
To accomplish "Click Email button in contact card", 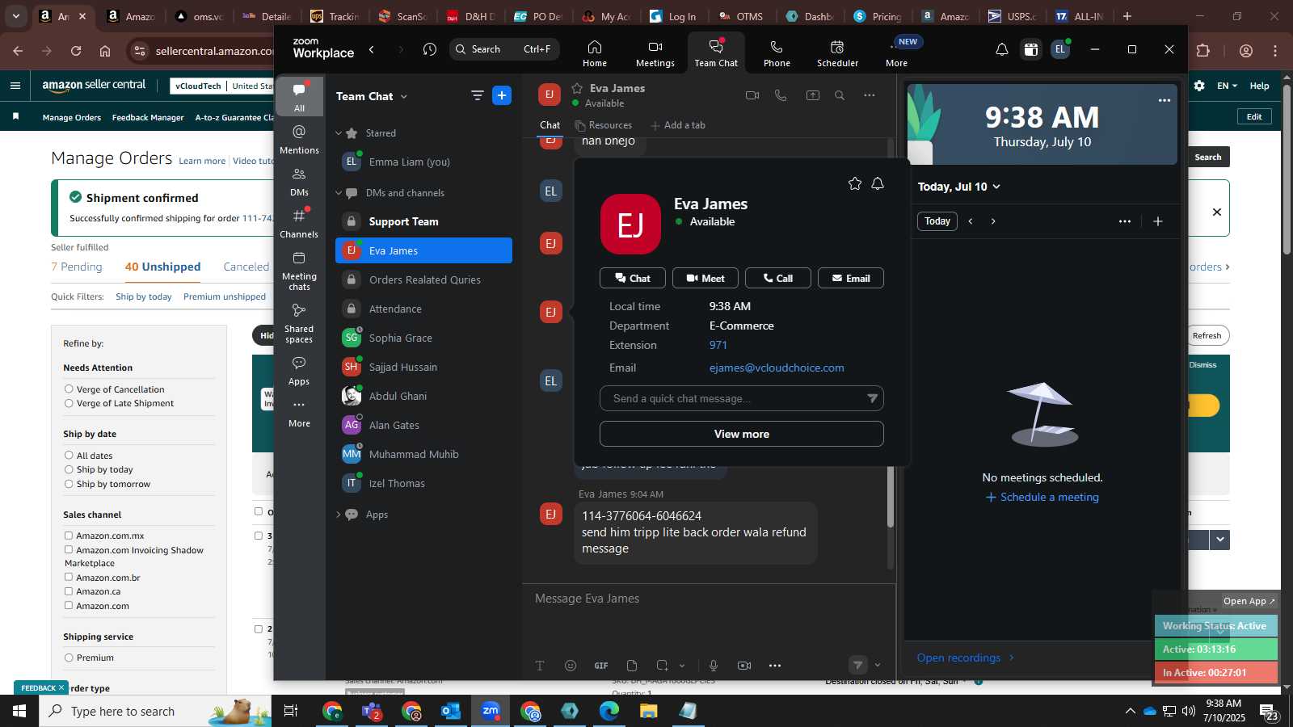I will point(851,278).
